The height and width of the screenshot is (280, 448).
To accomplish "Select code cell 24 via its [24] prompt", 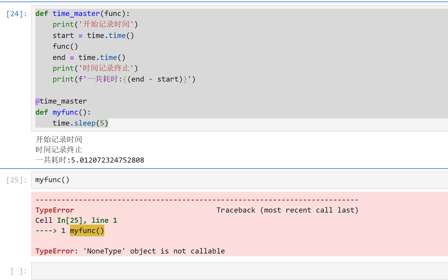I will tap(17, 14).
